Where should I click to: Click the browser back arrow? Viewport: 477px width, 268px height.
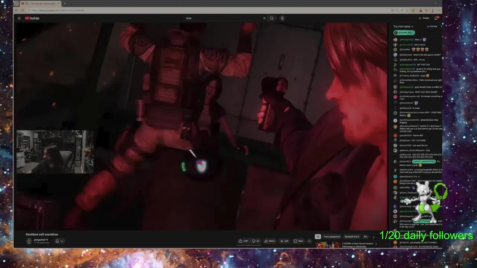pyautogui.click(x=17, y=10)
